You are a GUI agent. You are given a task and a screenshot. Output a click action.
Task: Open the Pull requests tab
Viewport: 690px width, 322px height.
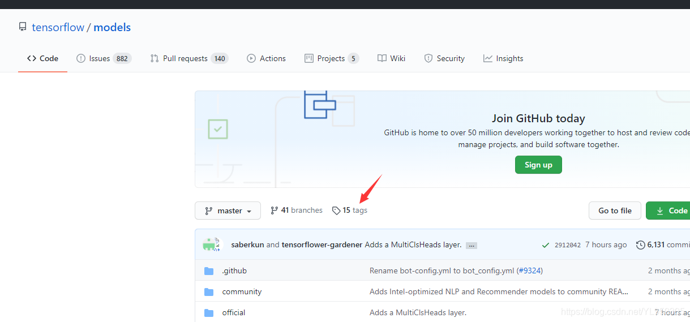(189, 58)
